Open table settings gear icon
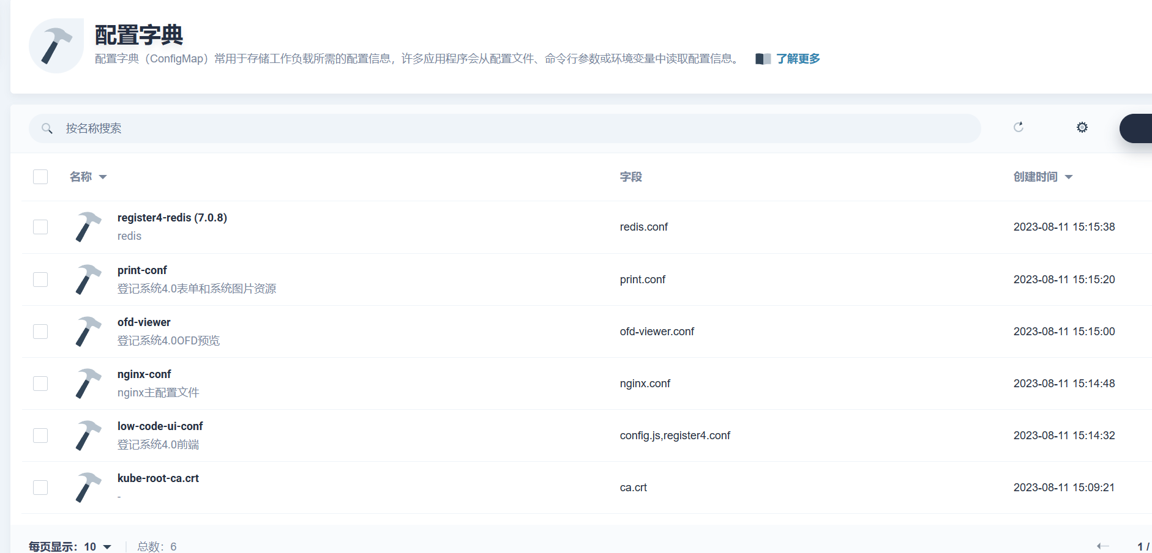Viewport: 1152px width, 553px height. [x=1082, y=127]
